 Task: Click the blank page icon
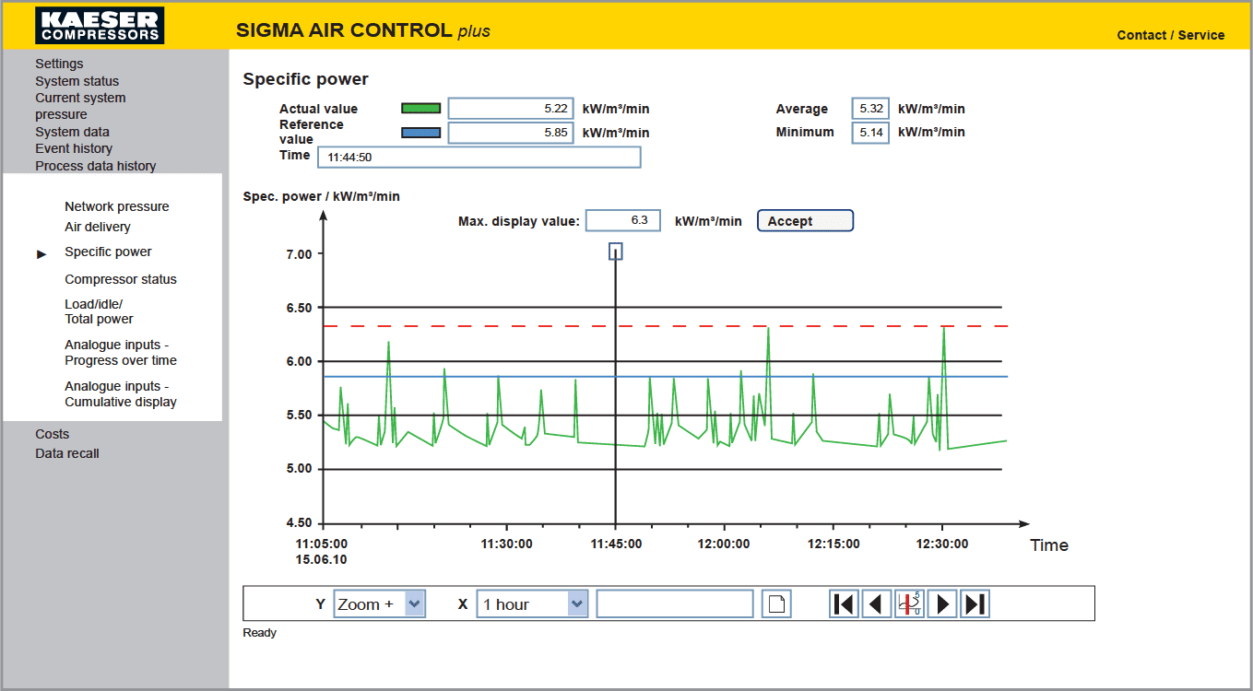(x=776, y=604)
